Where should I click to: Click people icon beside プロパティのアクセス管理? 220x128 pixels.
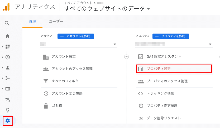tap(141, 82)
